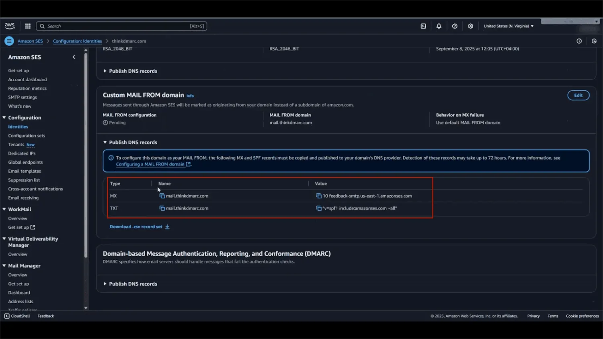
Task: Click the CloudShell icon in the footer
Action: point(7,316)
